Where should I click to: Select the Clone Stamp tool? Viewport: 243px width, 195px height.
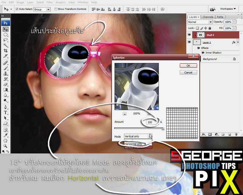(6, 73)
